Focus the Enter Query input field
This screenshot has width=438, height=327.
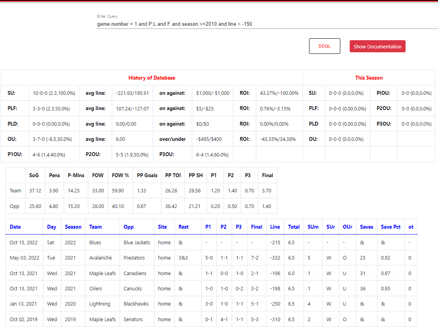(267, 24)
